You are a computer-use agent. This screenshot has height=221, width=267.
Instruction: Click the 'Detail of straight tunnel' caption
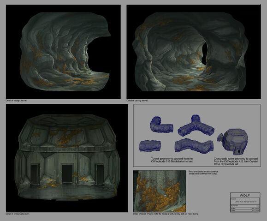16,101
